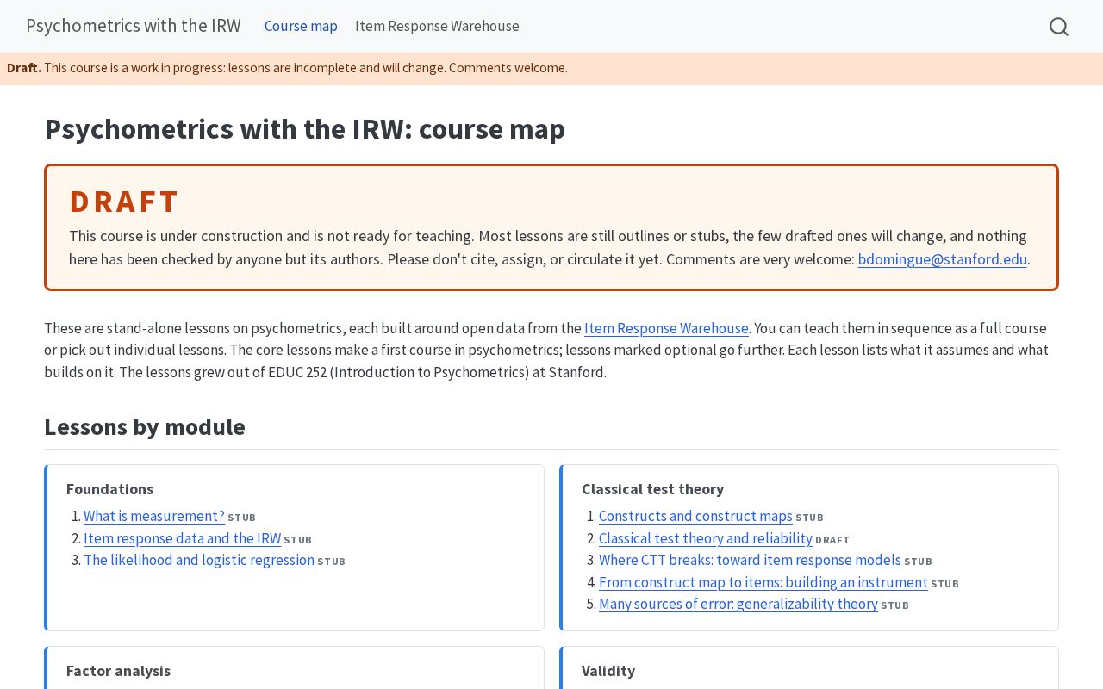Open the search magnifier icon

coord(1059,27)
